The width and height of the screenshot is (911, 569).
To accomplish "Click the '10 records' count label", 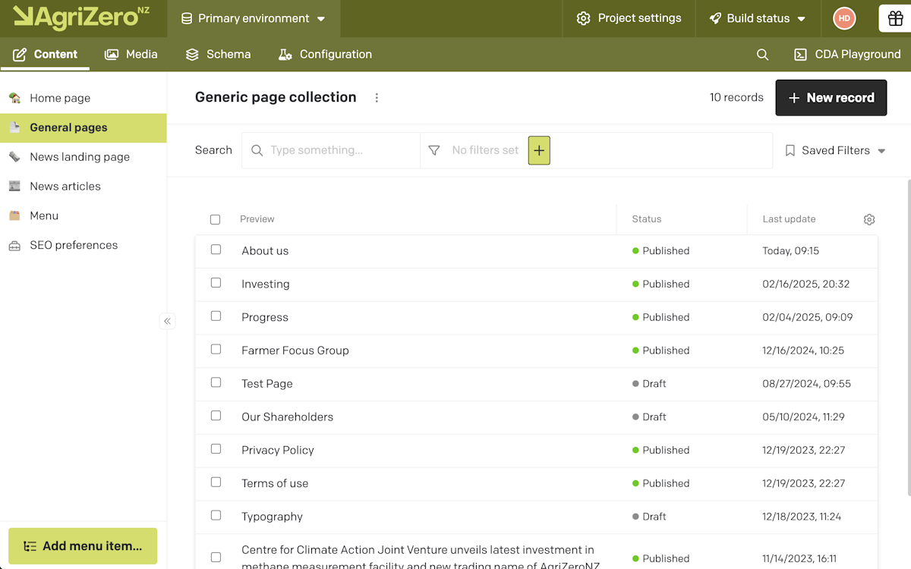I will coord(736,98).
